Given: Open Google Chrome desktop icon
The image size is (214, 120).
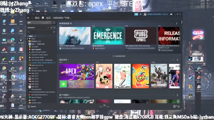Looking at the screenshot, I should 4,70.
